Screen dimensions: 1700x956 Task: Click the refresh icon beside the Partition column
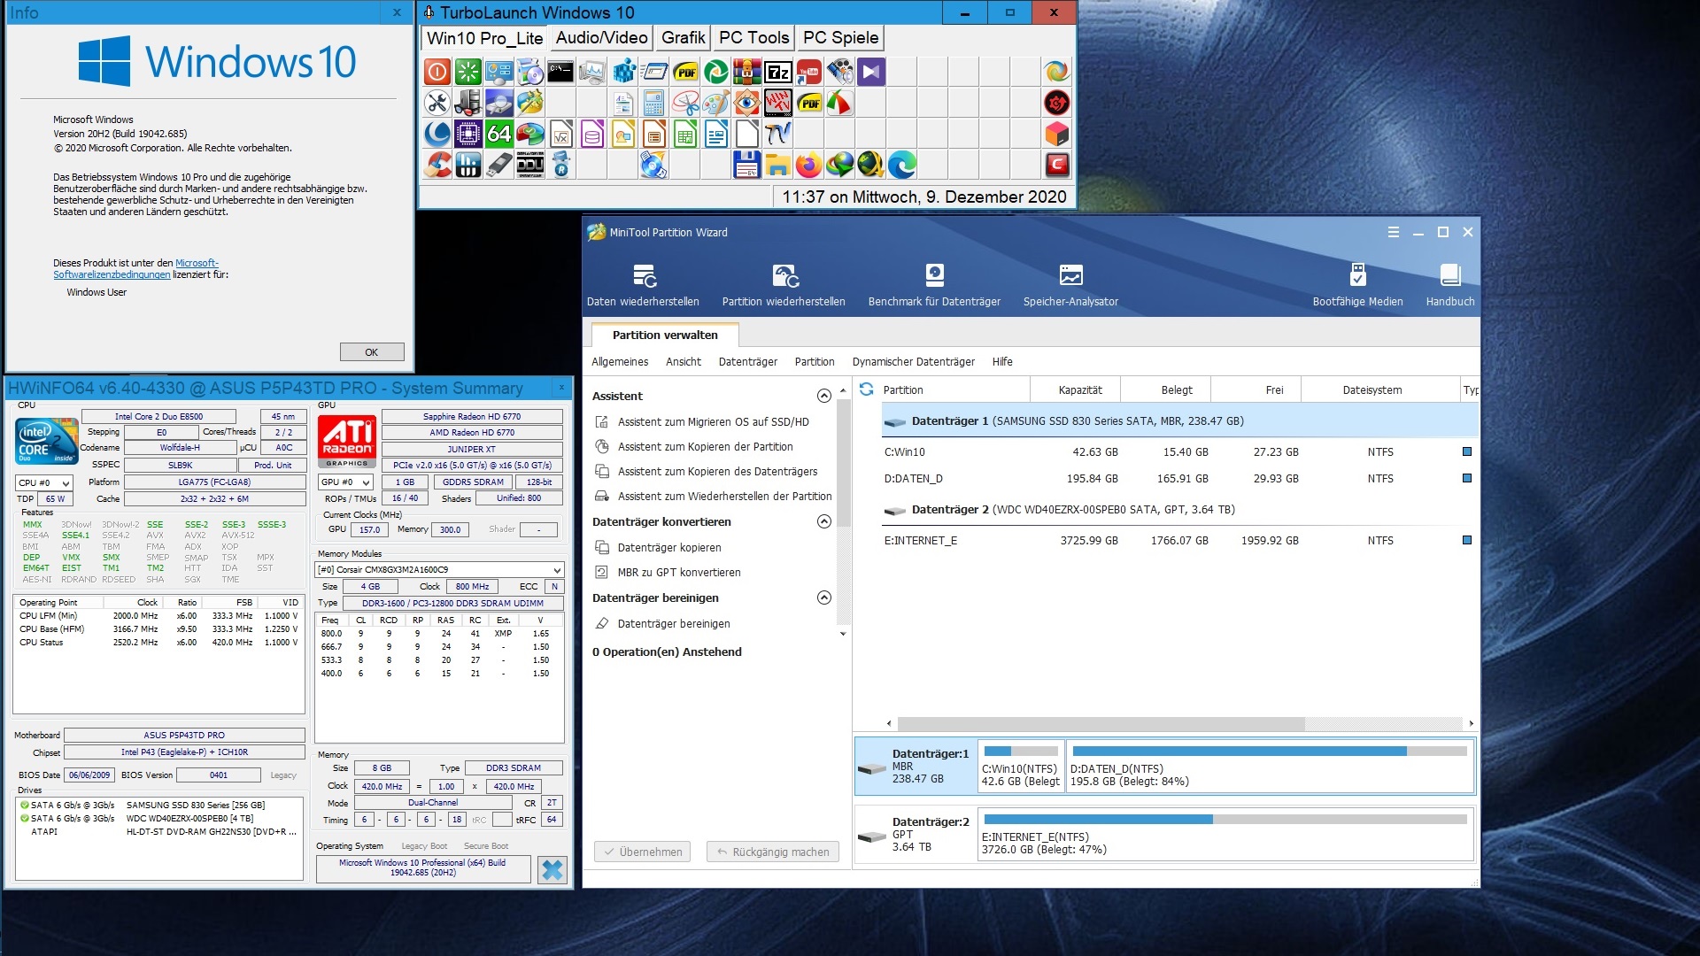(x=866, y=389)
